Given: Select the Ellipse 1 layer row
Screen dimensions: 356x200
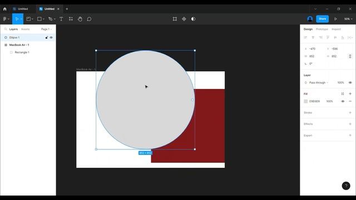Looking at the screenshot, I should click(28, 37).
